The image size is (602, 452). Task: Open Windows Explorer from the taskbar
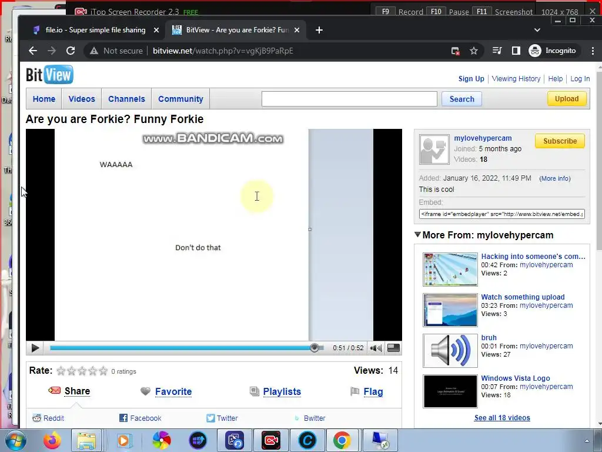coord(86,440)
